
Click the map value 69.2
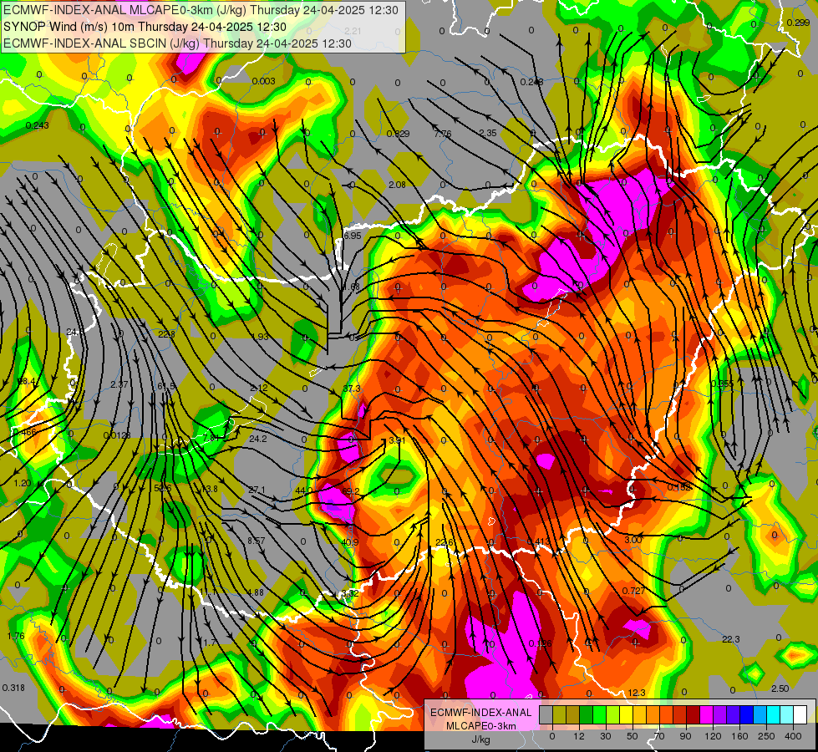(x=351, y=491)
